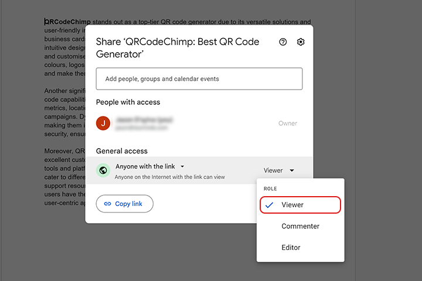
Task: Click the share dialog title text
Action: [x=176, y=47]
